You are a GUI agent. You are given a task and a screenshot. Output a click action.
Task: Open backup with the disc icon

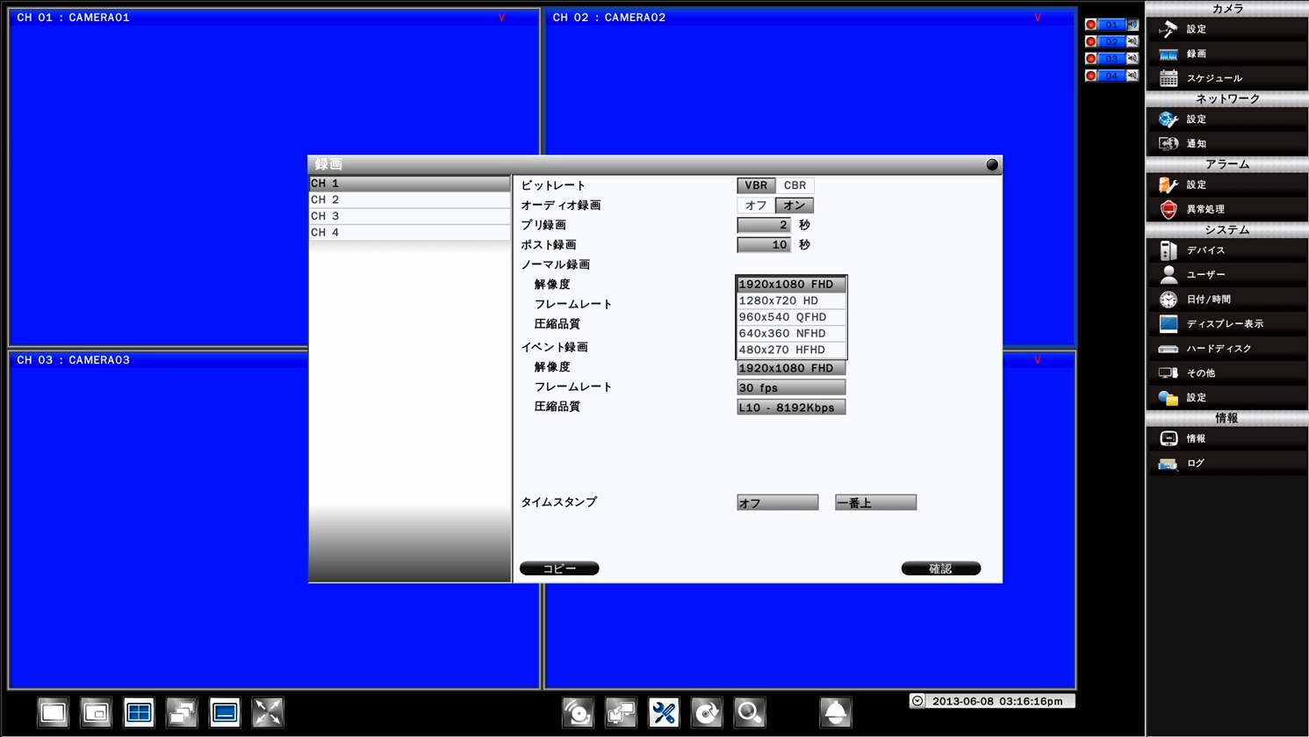tap(707, 712)
